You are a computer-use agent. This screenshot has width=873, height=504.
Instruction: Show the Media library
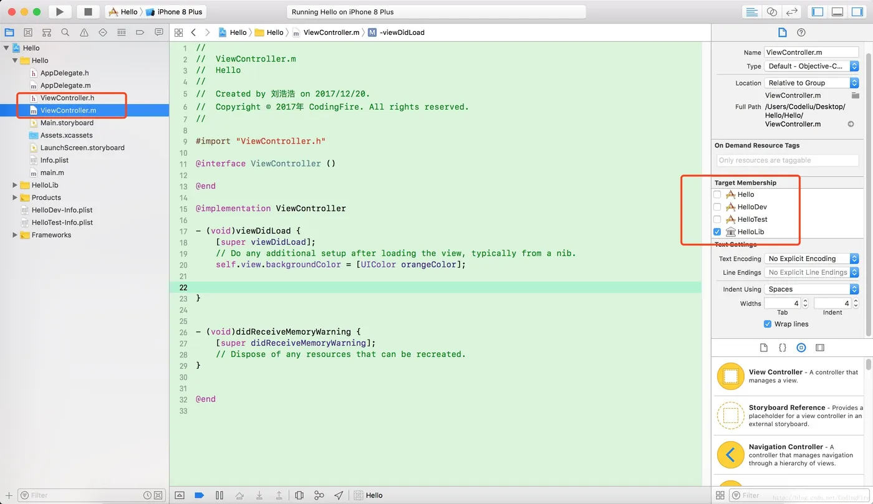(820, 348)
